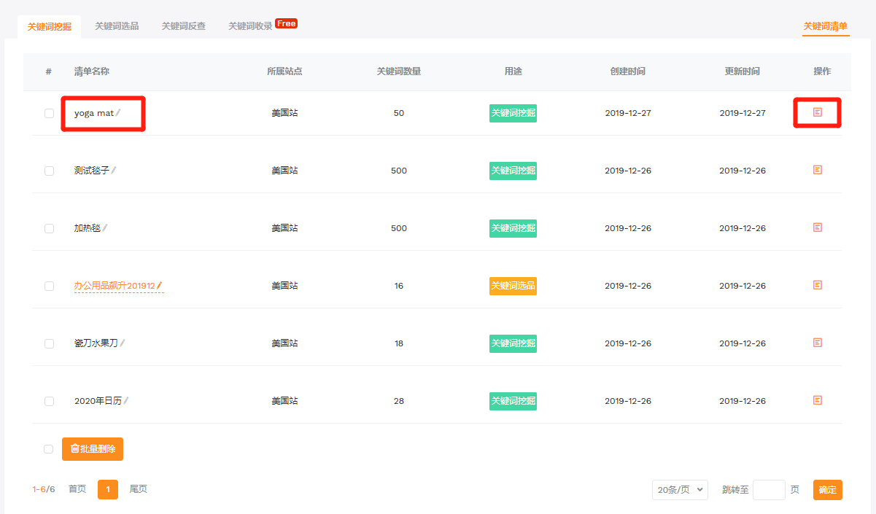Tick the checkbox for 加热毯
The image size is (876, 514).
tap(49, 228)
